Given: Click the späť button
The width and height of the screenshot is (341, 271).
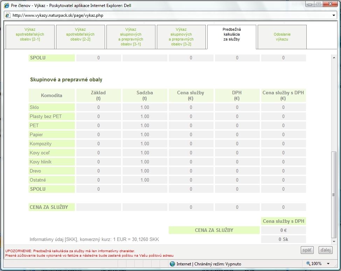Looking at the screenshot, I should [307, 250].
